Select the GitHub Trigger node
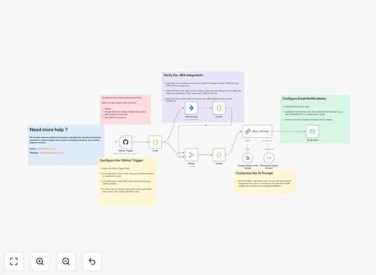The height and width of the screenshot is (275, 376). [x=126, y=142]
